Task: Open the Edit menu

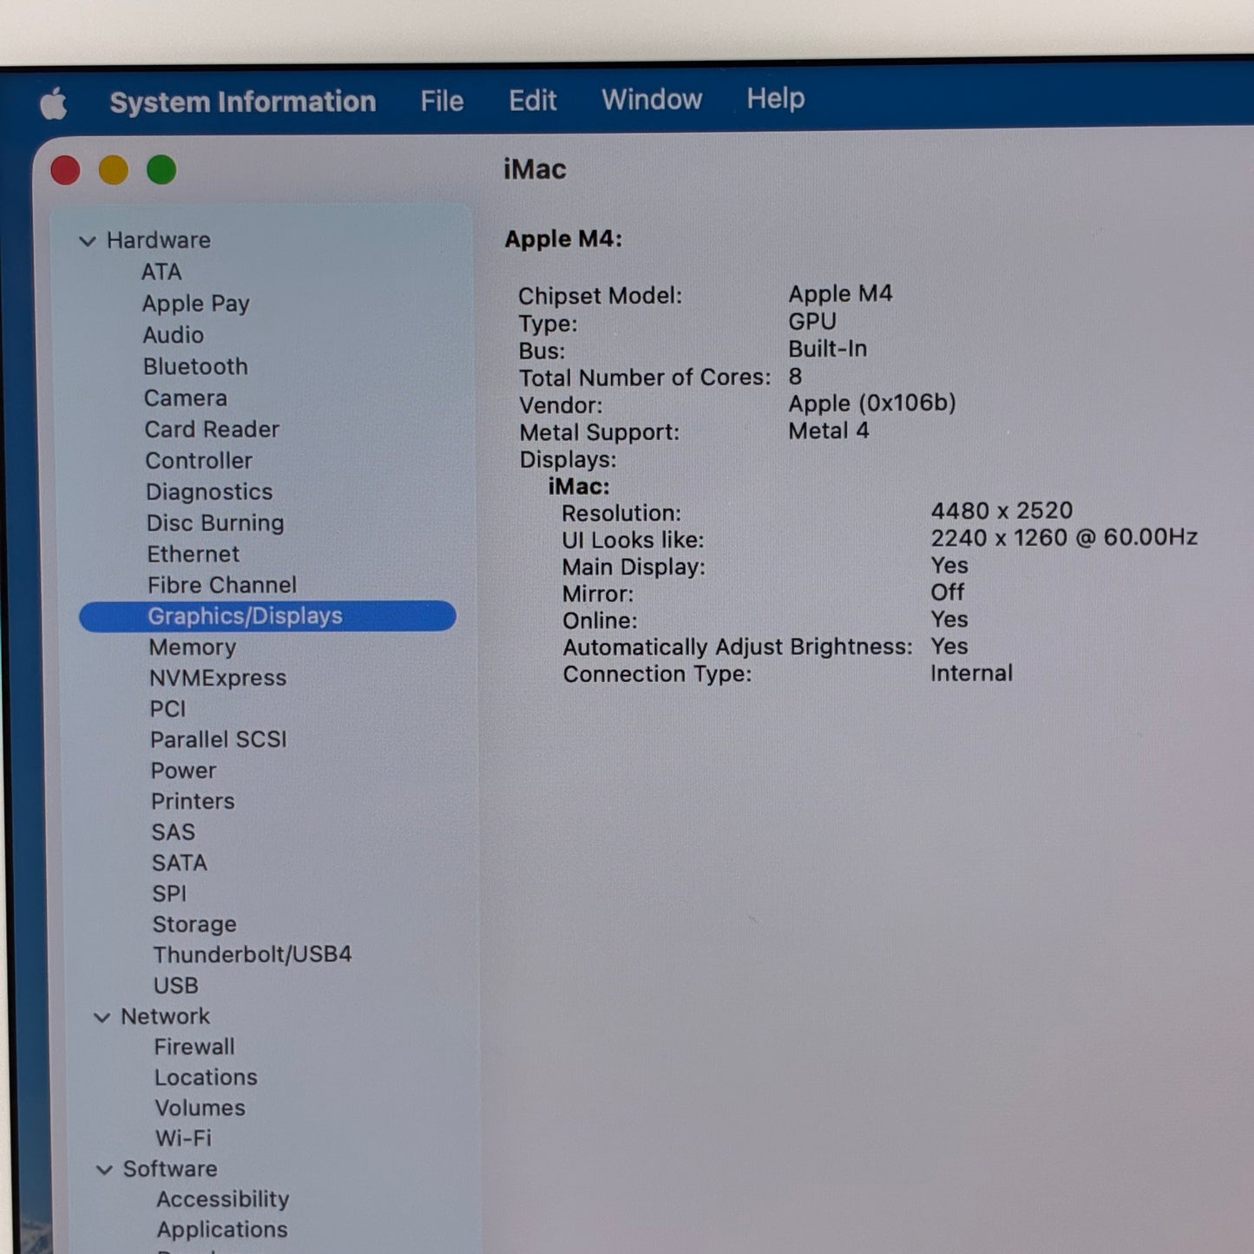Action: tap(532, 100)
